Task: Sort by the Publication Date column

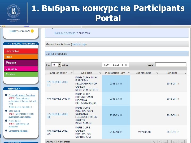Action: coord(116,73)
